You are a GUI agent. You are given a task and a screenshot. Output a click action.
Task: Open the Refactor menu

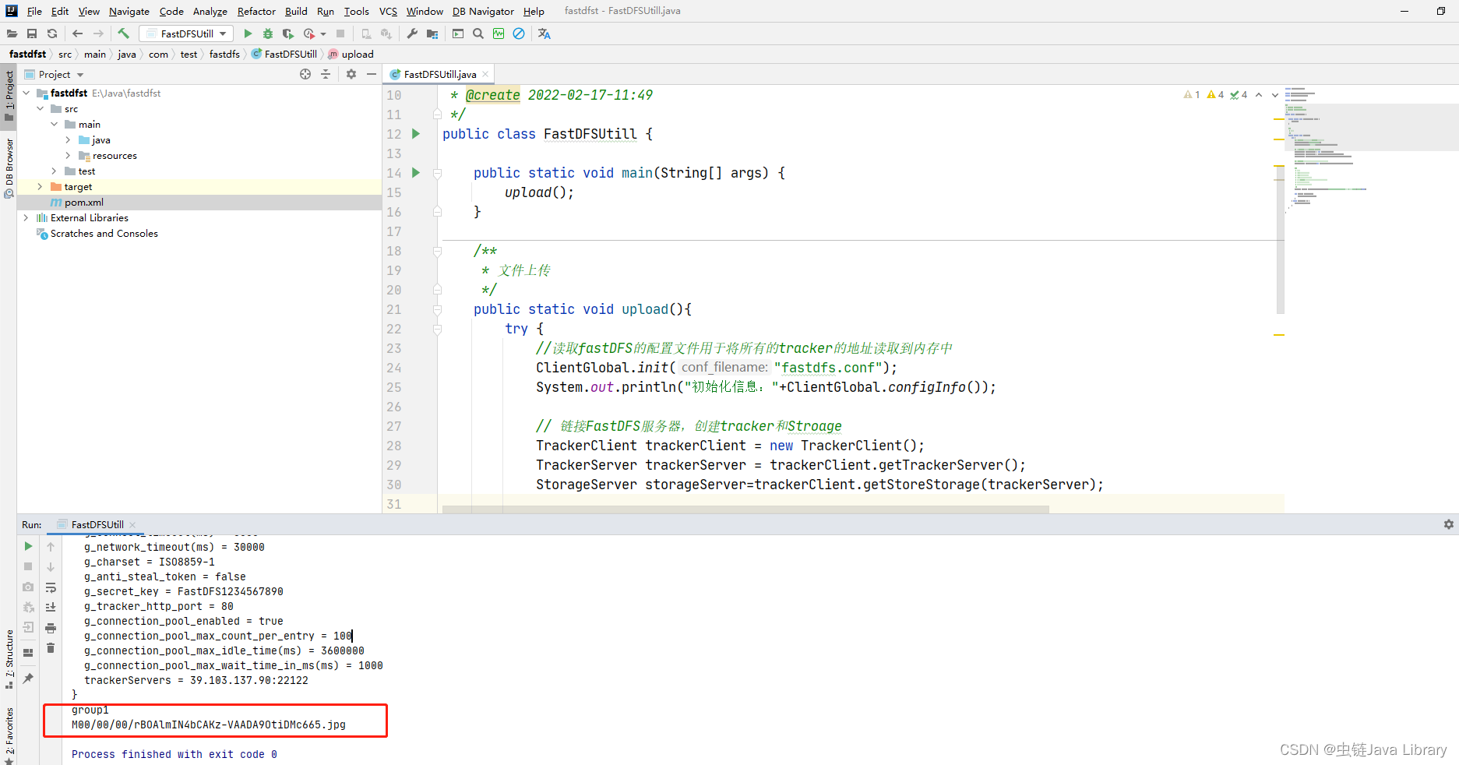[256, 11]
